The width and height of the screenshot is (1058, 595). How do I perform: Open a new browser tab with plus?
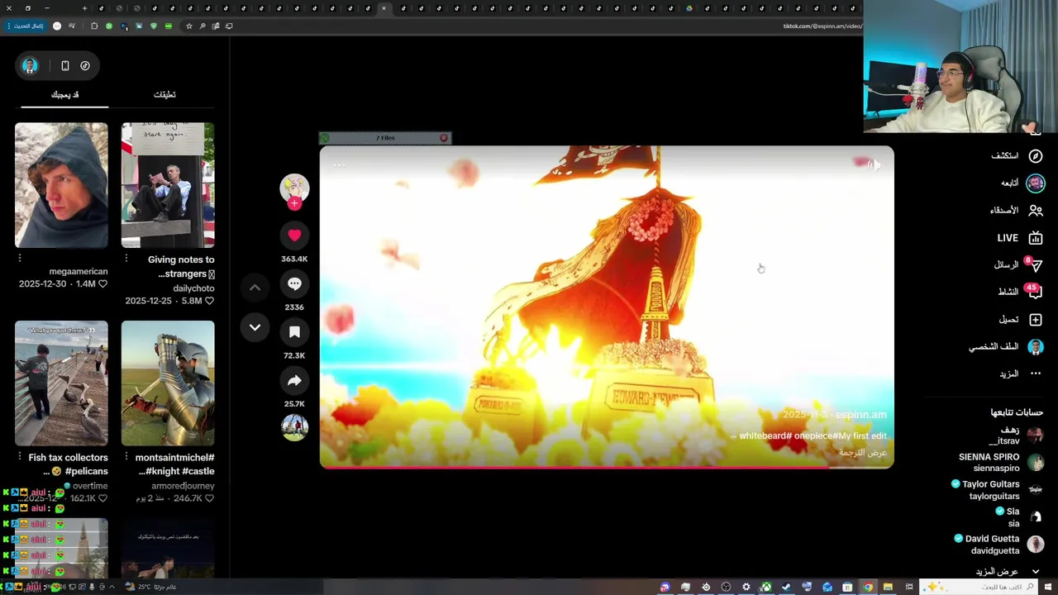[84, 8]
